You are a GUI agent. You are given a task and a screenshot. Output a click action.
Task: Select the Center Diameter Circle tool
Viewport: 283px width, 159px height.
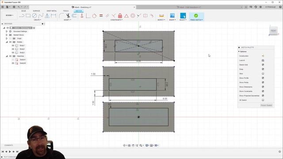click(x=34, y=16)
